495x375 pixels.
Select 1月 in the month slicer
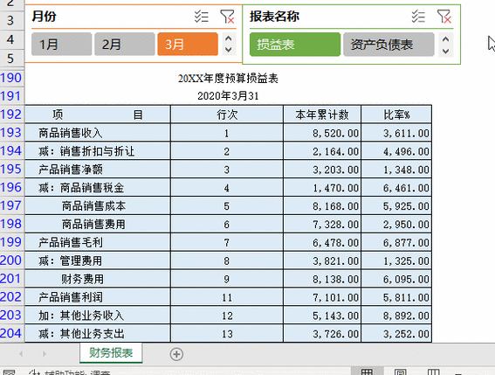coord(62,45)
